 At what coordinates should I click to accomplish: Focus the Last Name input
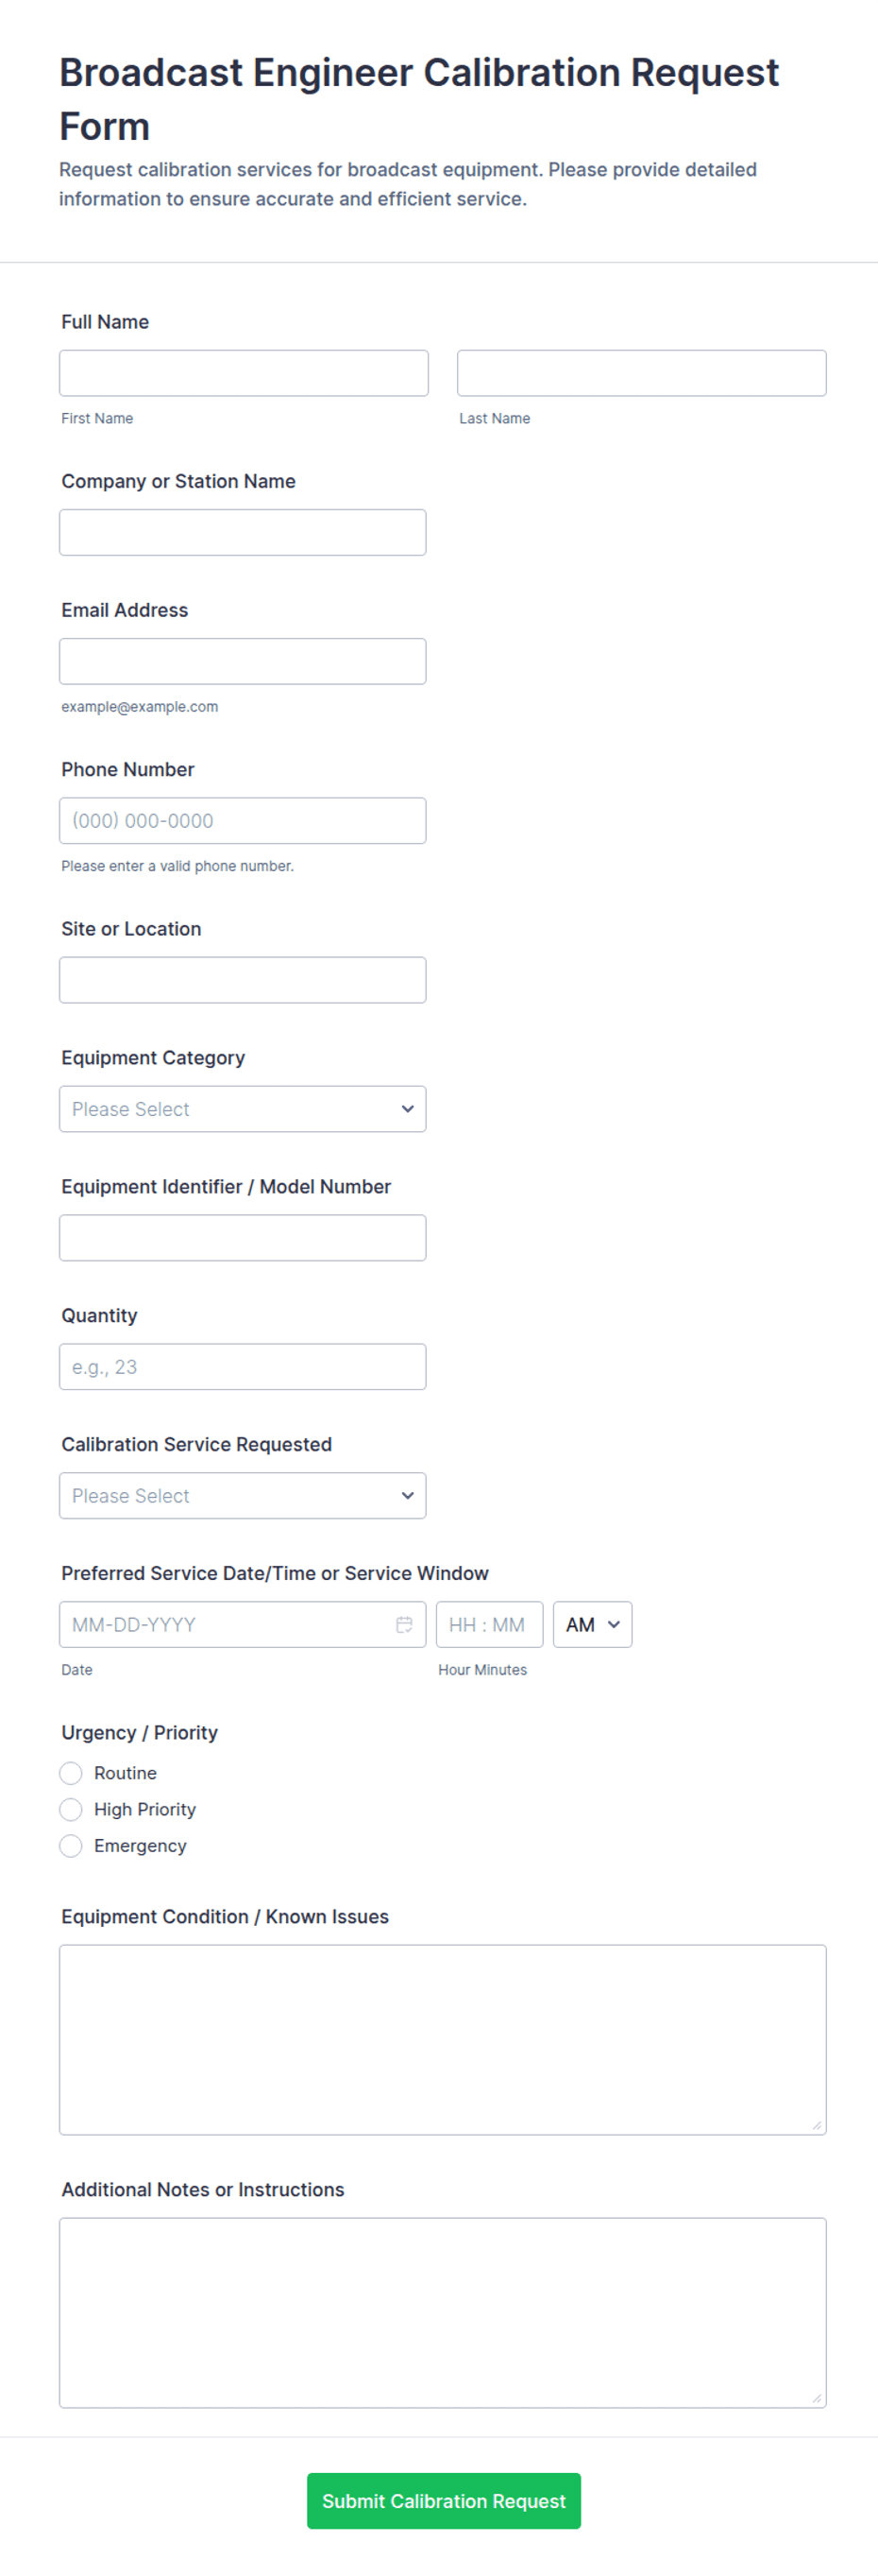(x=641, y=373)
